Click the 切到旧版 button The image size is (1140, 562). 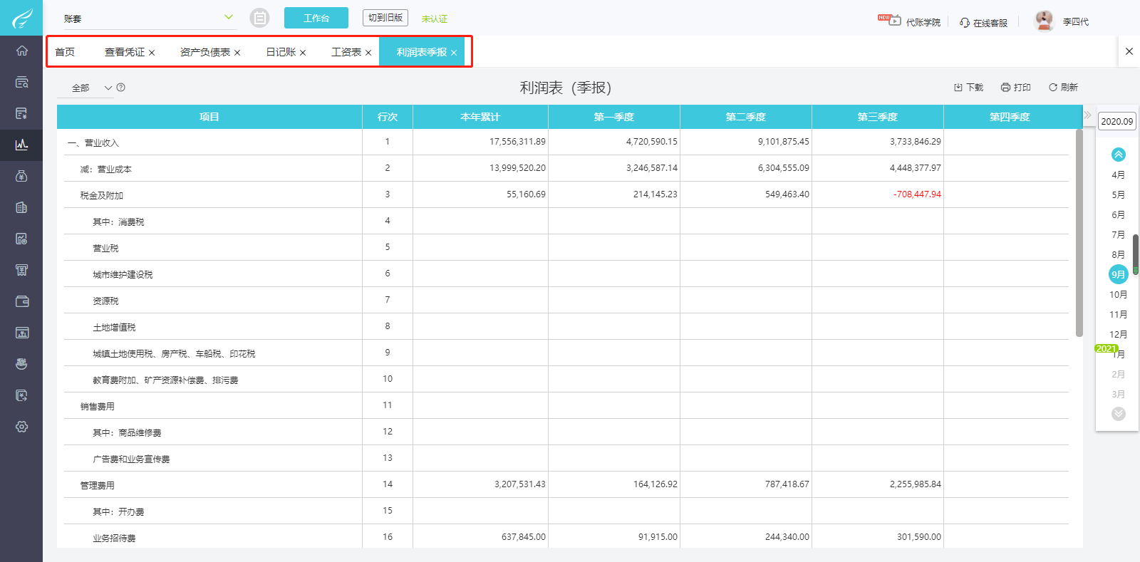385,18
